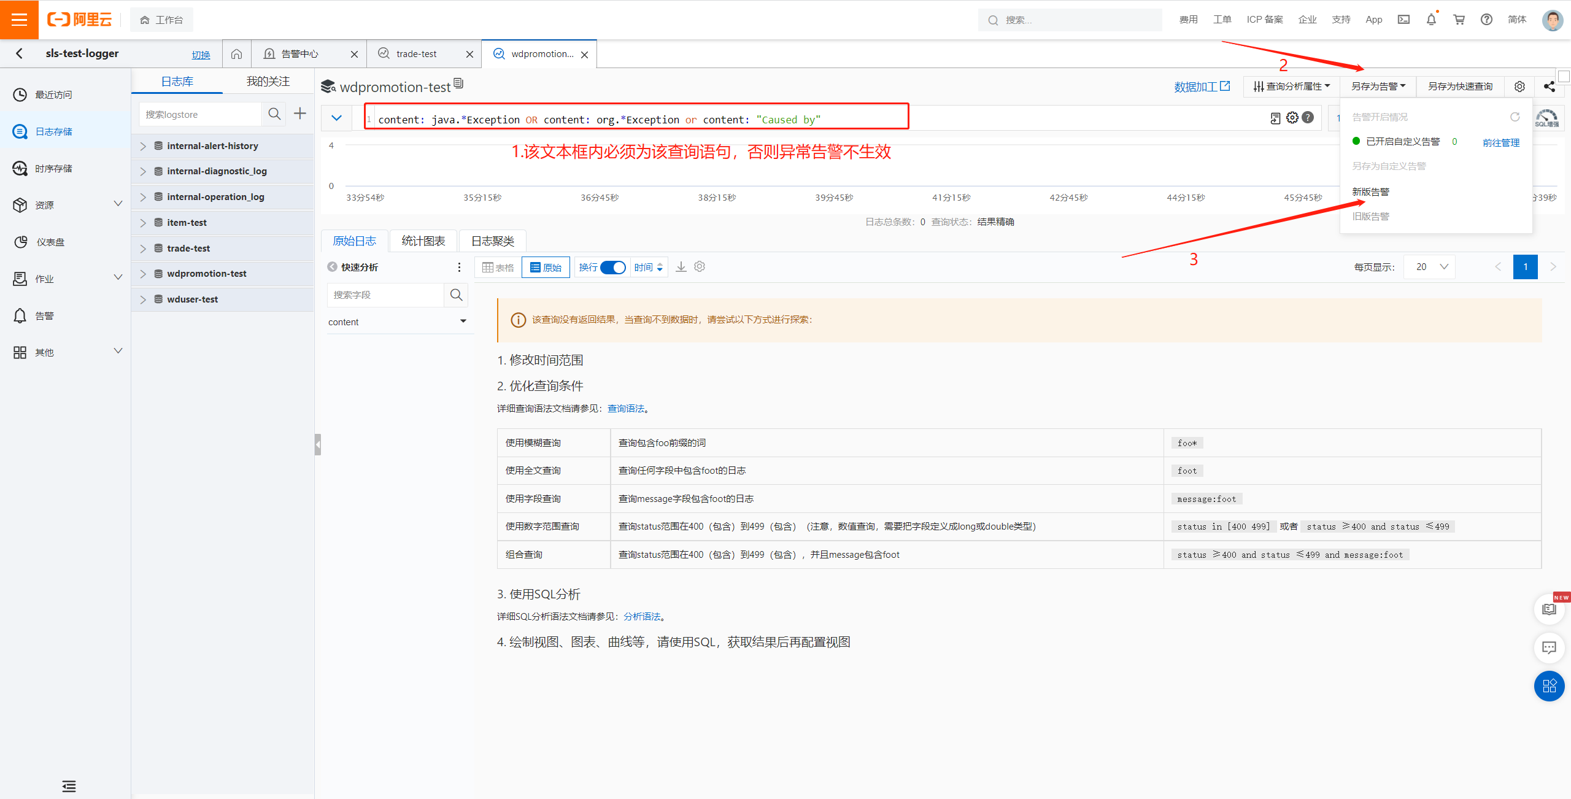Click the share icon in top toolbar
1571x799 pixels.
pos(1549,87)
